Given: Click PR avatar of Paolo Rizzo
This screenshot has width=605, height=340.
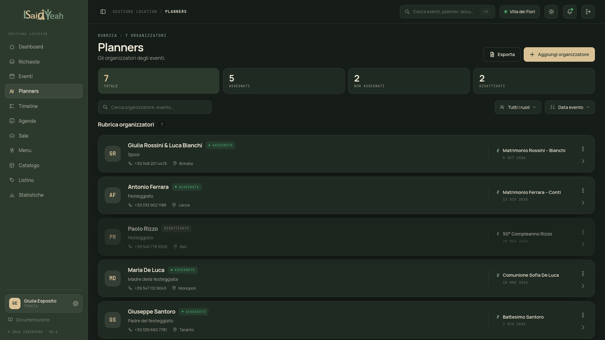Looking at the screenshot, I should (112, 237).
